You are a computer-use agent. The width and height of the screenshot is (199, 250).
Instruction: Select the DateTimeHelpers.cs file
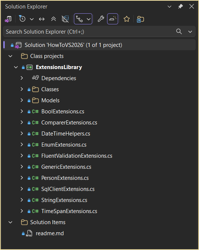[66, 134]
